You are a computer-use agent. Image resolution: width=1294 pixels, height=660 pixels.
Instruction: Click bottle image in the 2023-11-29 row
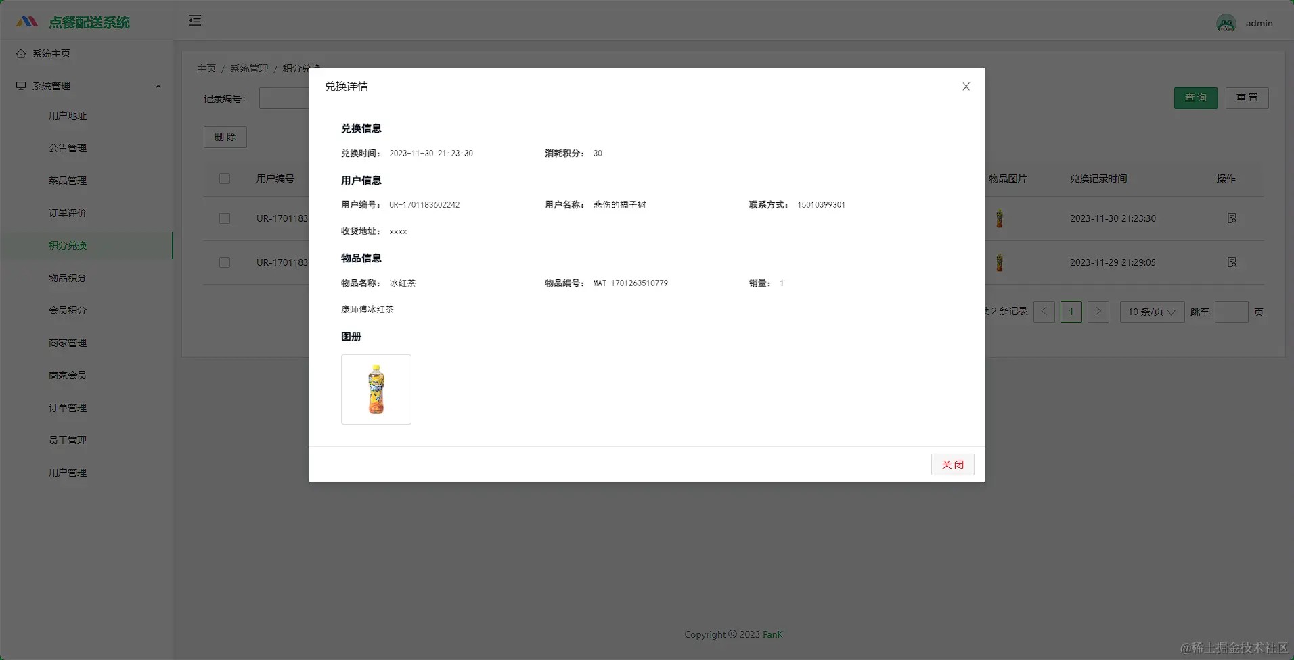pos(1000,262)
